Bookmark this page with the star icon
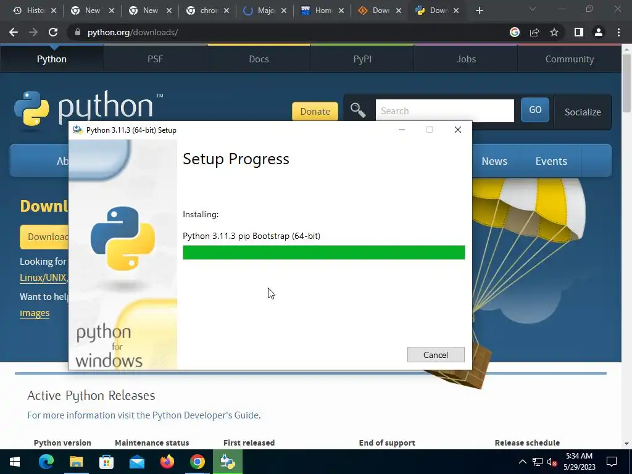632x474 pixels. [554, 32]
